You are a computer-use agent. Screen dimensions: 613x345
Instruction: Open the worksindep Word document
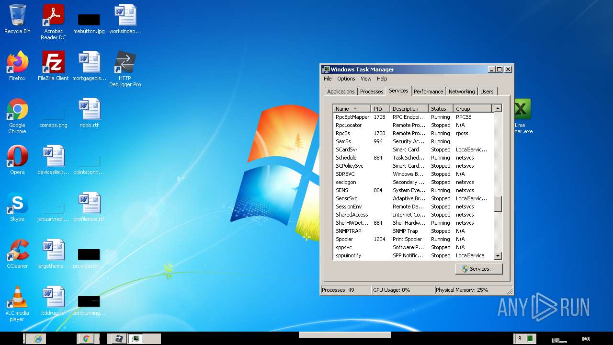(125, 19)
